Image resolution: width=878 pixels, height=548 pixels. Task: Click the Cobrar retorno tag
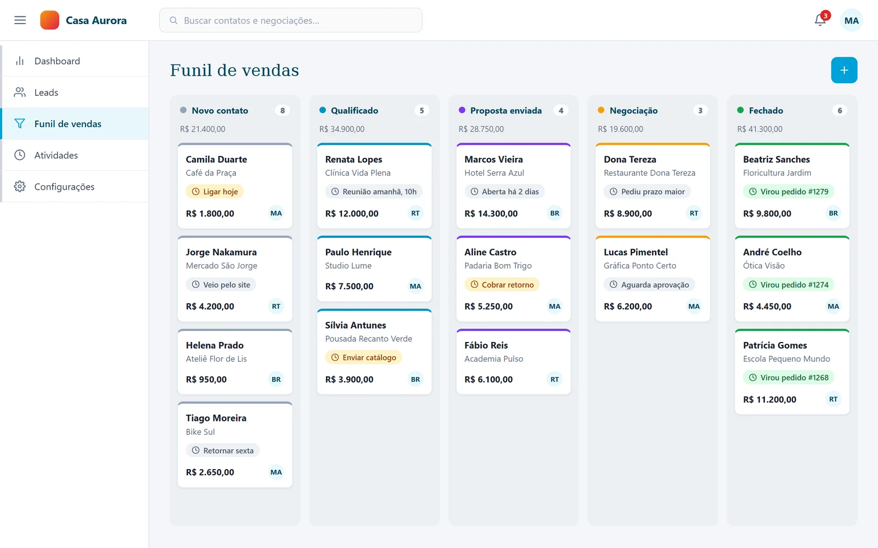tap(502, 284)
